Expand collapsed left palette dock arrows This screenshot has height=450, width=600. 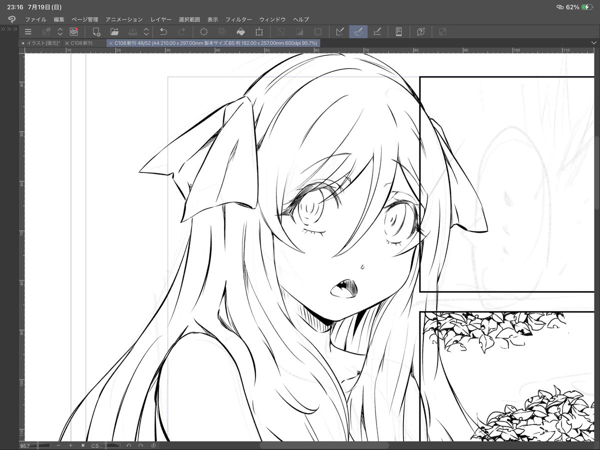(x=9, y=29)
